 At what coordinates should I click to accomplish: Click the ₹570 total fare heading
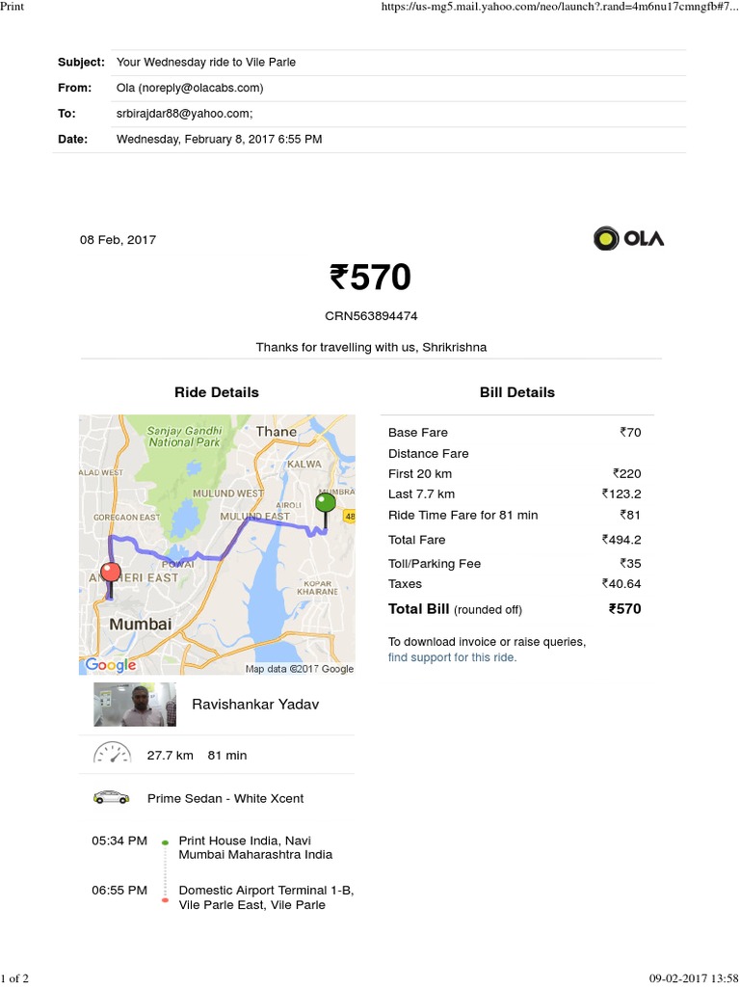pos(370,278)
